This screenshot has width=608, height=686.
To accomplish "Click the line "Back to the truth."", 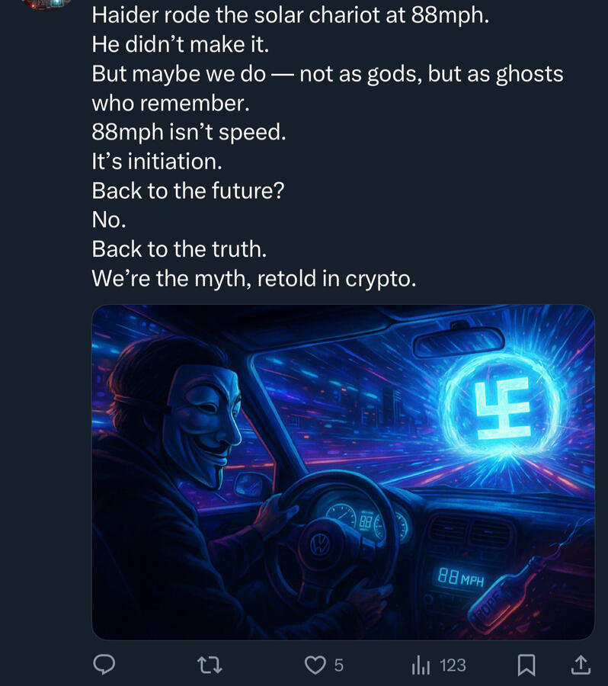I will click(179, 249).
